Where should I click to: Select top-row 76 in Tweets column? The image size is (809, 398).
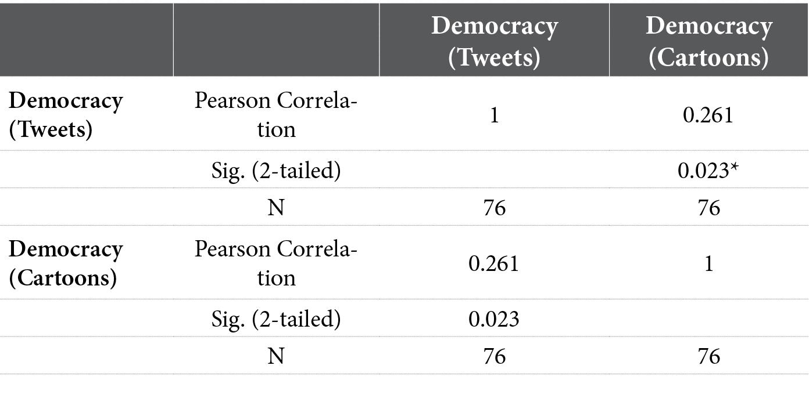click(494, 207)
